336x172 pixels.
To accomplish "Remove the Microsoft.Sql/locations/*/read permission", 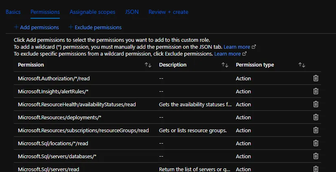I will (x=316, y=143).
